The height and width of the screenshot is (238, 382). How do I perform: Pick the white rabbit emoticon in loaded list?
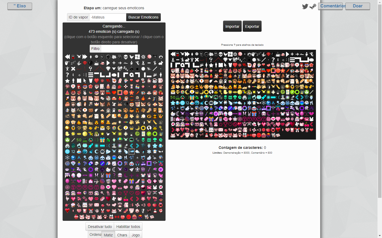click(x=161, y=63)
